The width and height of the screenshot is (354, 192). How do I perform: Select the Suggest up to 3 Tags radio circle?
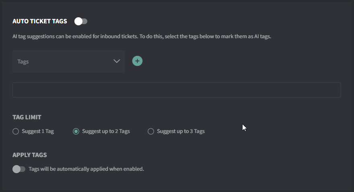pyautogui.click(x=151, y=131)
